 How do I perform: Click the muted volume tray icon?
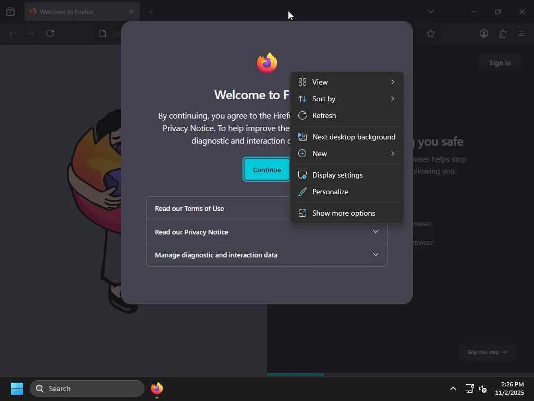(x=483, y=388)
